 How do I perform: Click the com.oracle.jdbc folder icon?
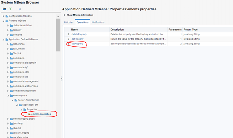click(x=11, y=72)
